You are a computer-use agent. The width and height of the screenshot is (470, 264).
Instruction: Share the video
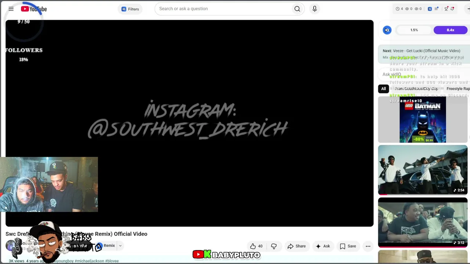tap(297, 246)
